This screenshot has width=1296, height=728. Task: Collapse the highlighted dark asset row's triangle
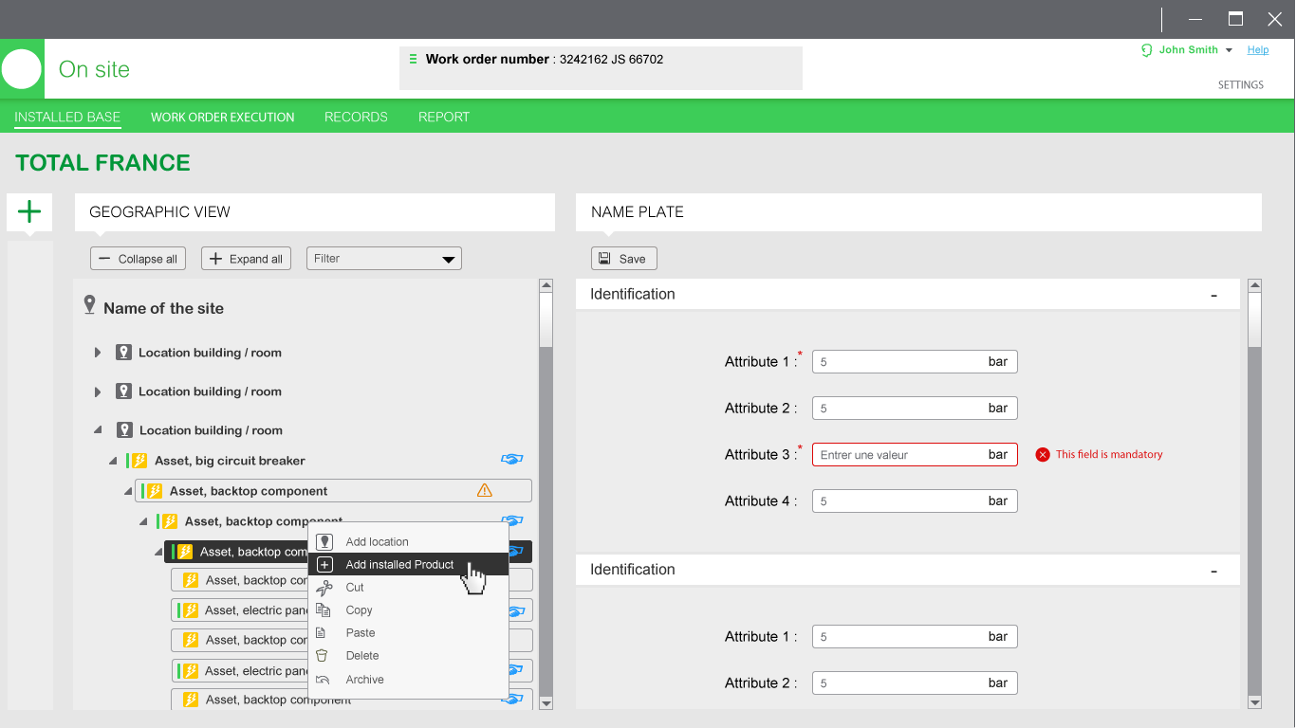(x=158, y=552)
